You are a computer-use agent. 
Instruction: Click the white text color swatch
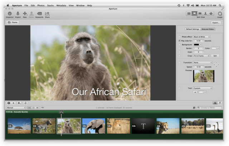(x=201, y=92)
